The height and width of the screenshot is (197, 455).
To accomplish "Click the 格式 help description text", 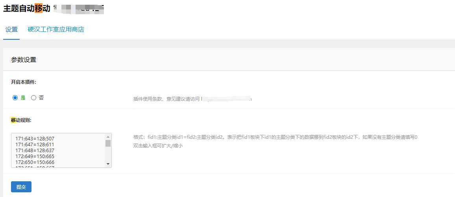I will coord(276,137).
